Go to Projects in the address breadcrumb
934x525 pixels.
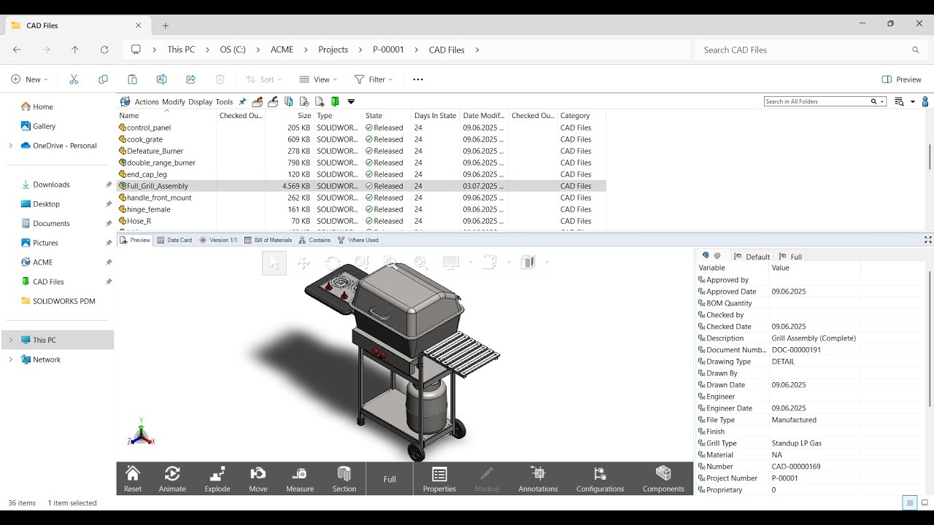(x=333, y=50)
